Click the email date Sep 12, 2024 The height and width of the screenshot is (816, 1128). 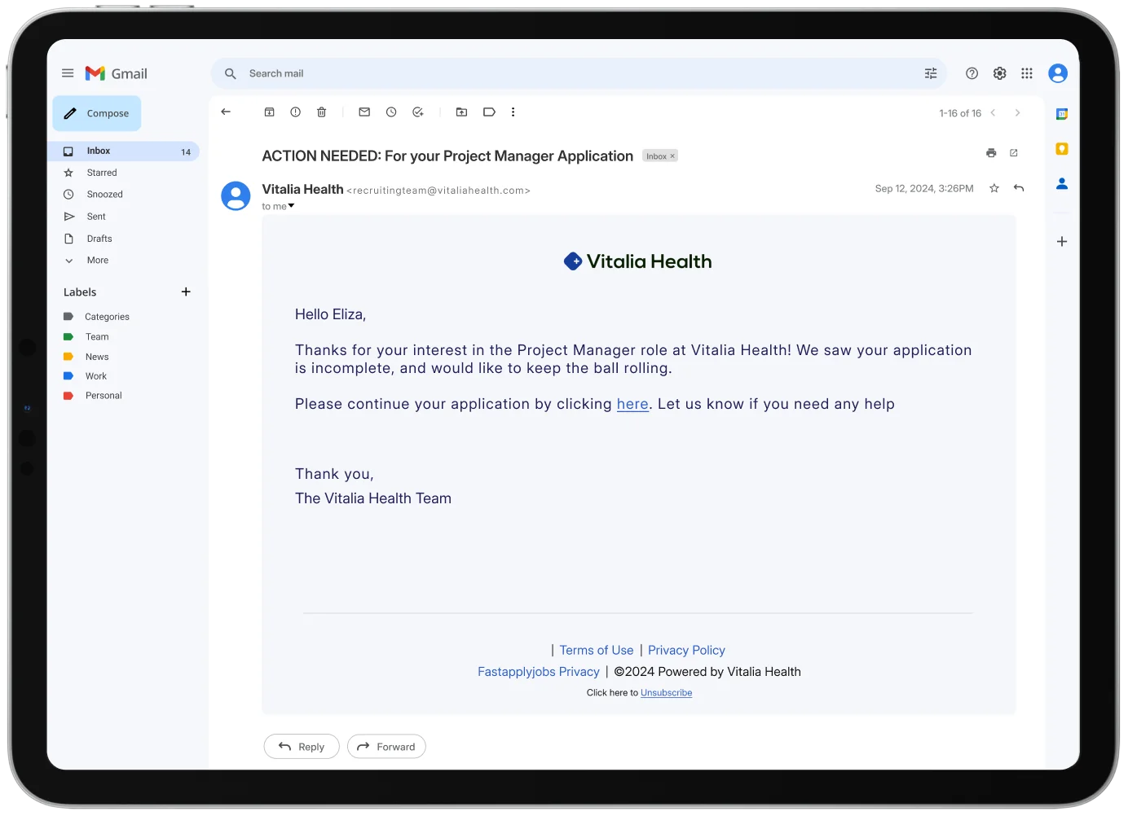924,188
